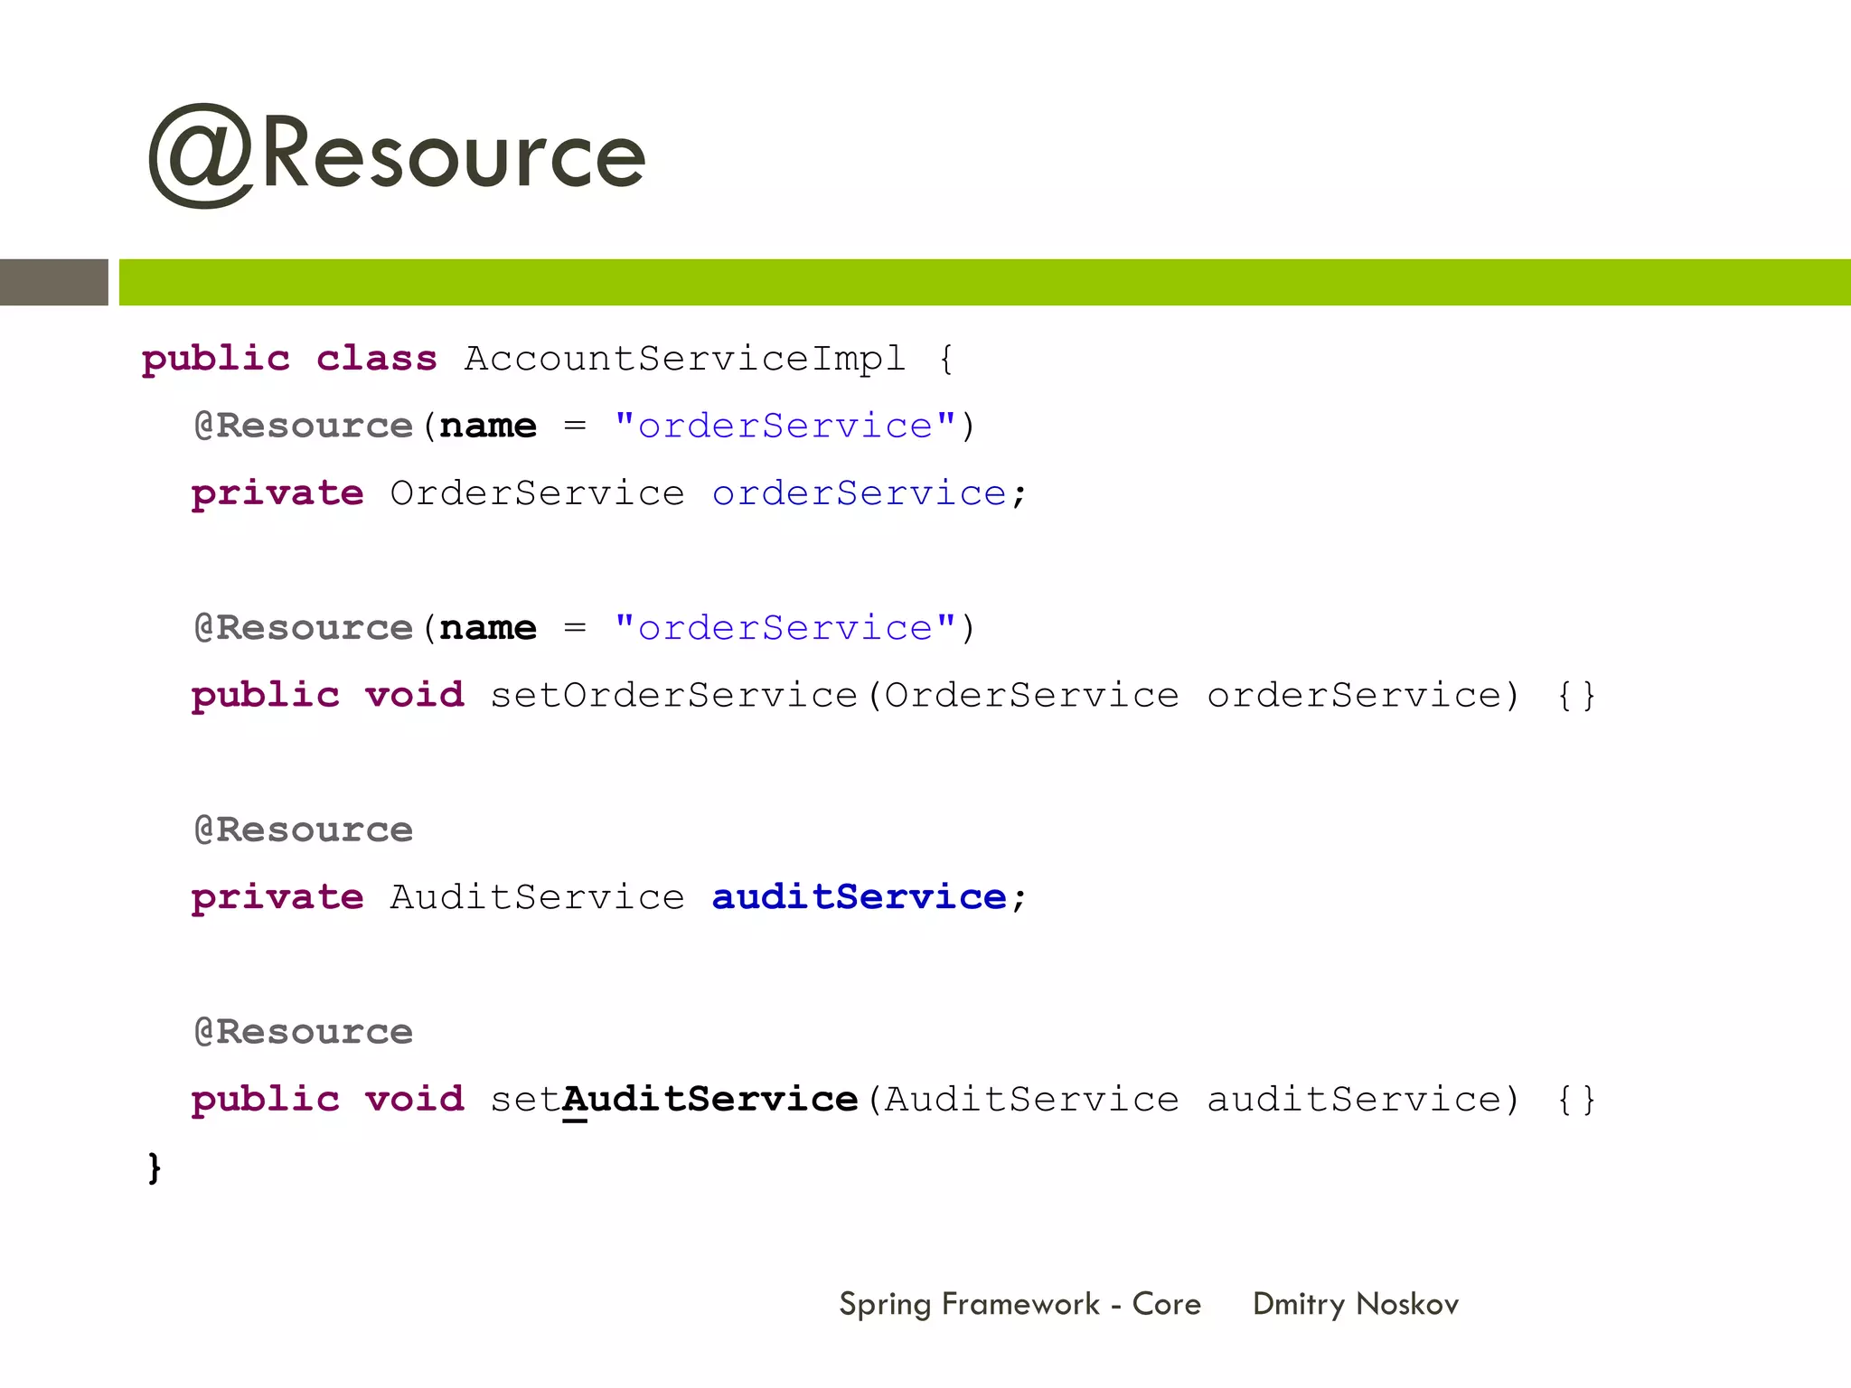
Task: Click the bold AuditService in setAuditService
Action: pos(710,1099)
